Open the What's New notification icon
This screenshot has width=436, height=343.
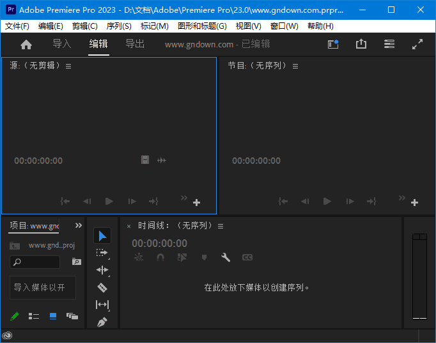pyautogui.click(x=333, y=44)
